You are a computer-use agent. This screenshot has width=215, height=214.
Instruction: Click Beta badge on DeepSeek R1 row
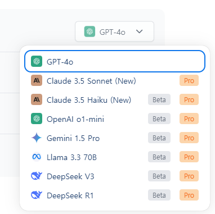tap(159, 195)
